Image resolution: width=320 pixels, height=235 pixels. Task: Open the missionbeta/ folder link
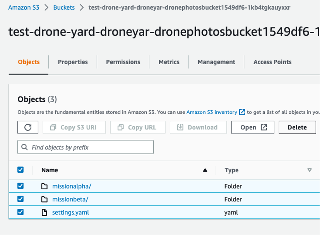[70, 199]
